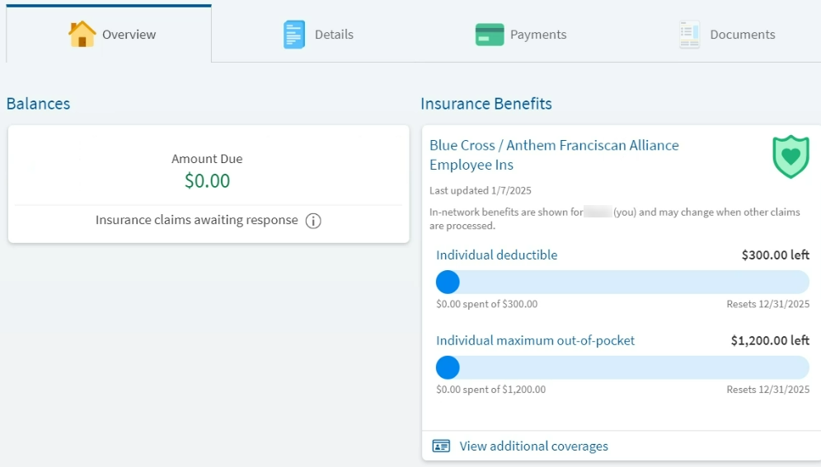This screenshot has height=467, width=821.
Task: Click the blue document icon for Details
Action: pos(294,35)
